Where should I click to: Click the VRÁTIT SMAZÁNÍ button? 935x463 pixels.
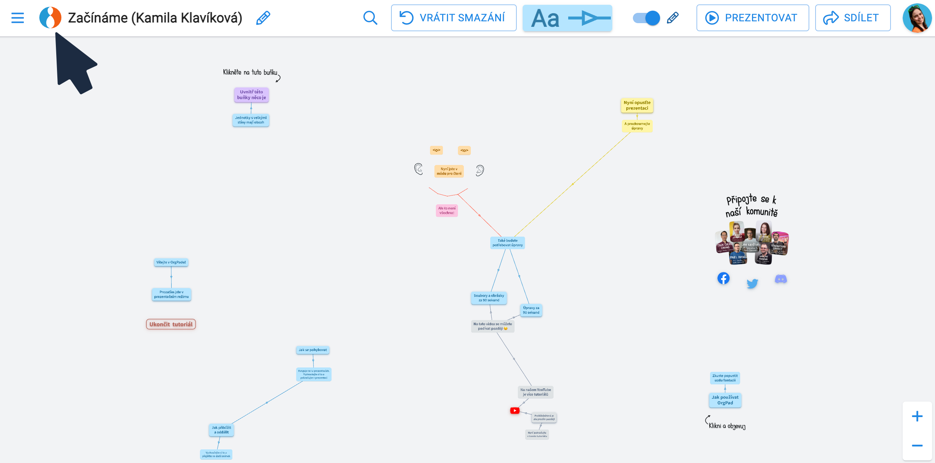click(x=454, y=18)
